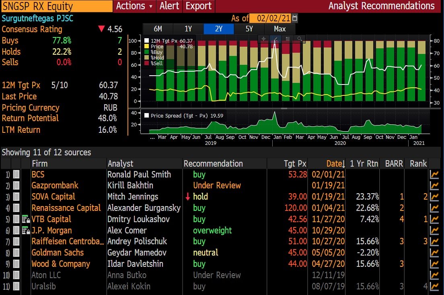Open the document icon in Renaissance Capital row

[x=16, y=208]
